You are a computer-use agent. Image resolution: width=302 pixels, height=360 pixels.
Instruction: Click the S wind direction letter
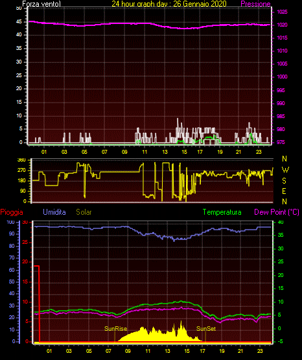tap(284, 181)
